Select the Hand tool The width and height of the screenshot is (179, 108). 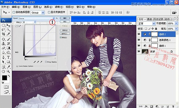tap(3, 71)
